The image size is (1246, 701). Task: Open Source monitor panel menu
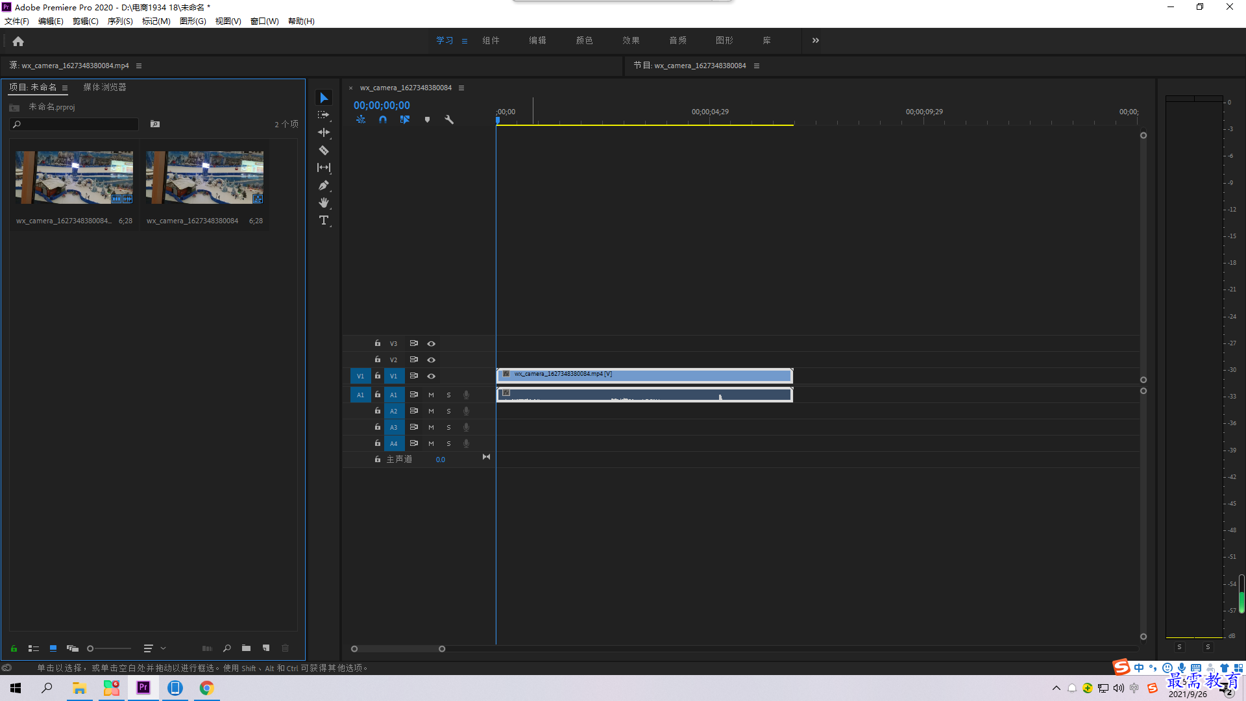coord(138,66)
